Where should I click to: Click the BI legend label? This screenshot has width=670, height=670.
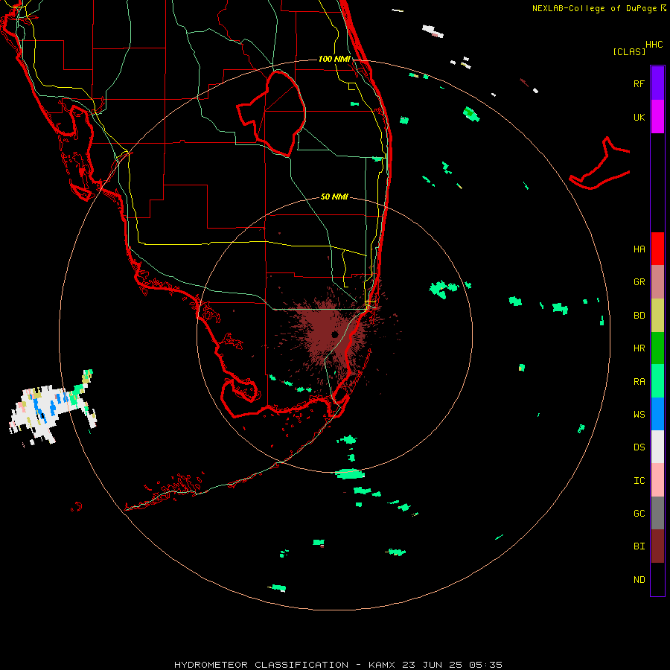pos(639,546)
